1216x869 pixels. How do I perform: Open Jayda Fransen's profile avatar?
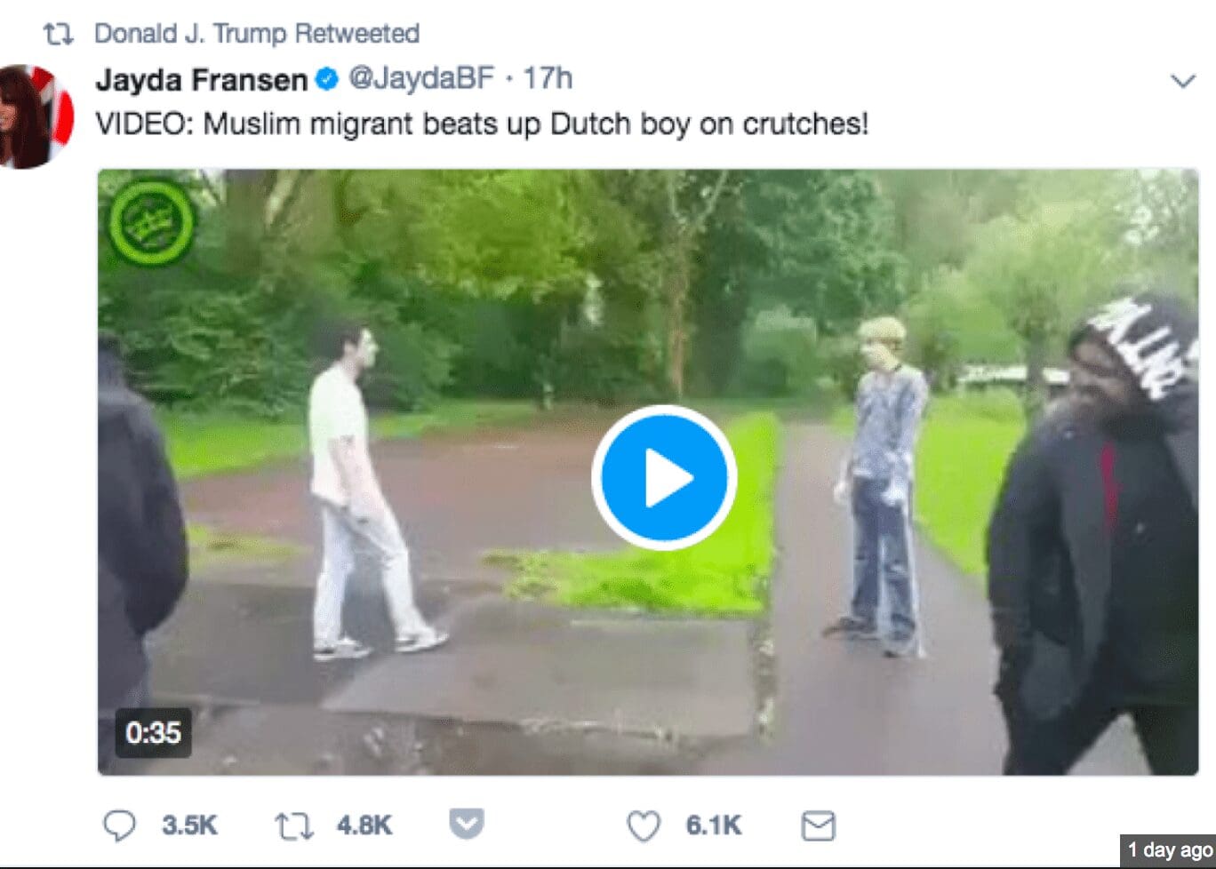click(x=36, y=116)
